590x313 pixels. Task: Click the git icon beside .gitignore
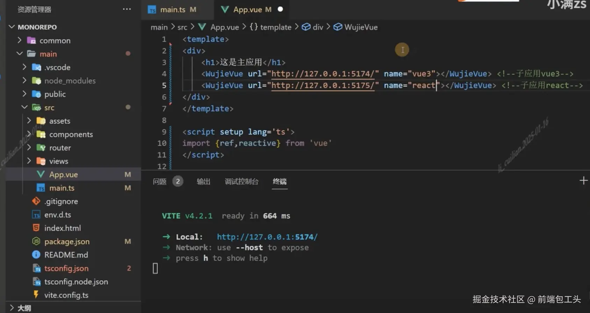(36, 201)
